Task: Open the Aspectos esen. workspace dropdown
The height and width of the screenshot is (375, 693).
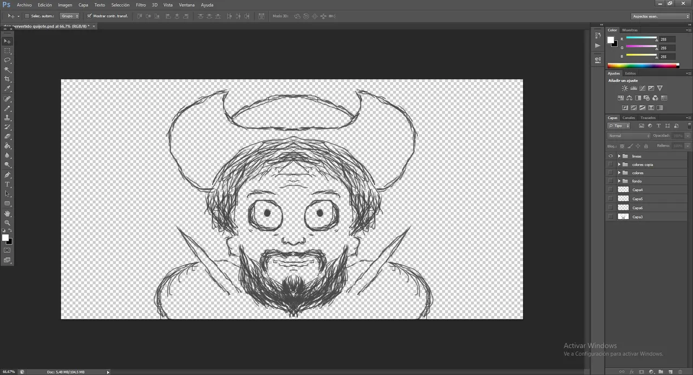Action: click(661, 16)
